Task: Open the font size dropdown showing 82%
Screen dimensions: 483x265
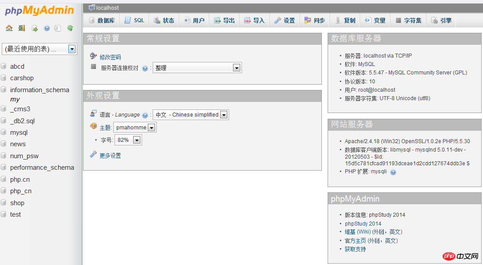Action: coord(128,140)
